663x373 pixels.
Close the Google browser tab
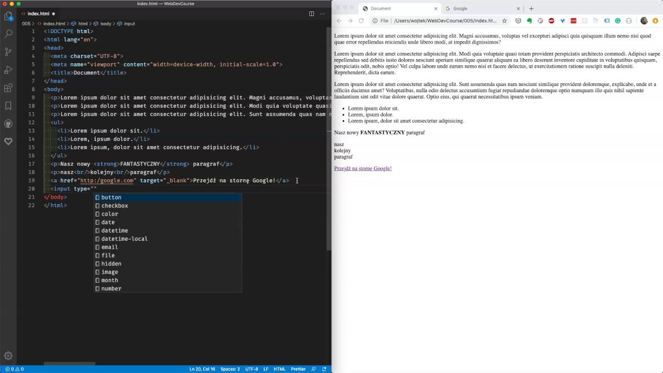click(518, 8)
